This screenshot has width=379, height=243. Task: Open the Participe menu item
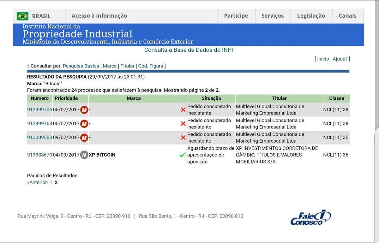click(x=236, y=16)
